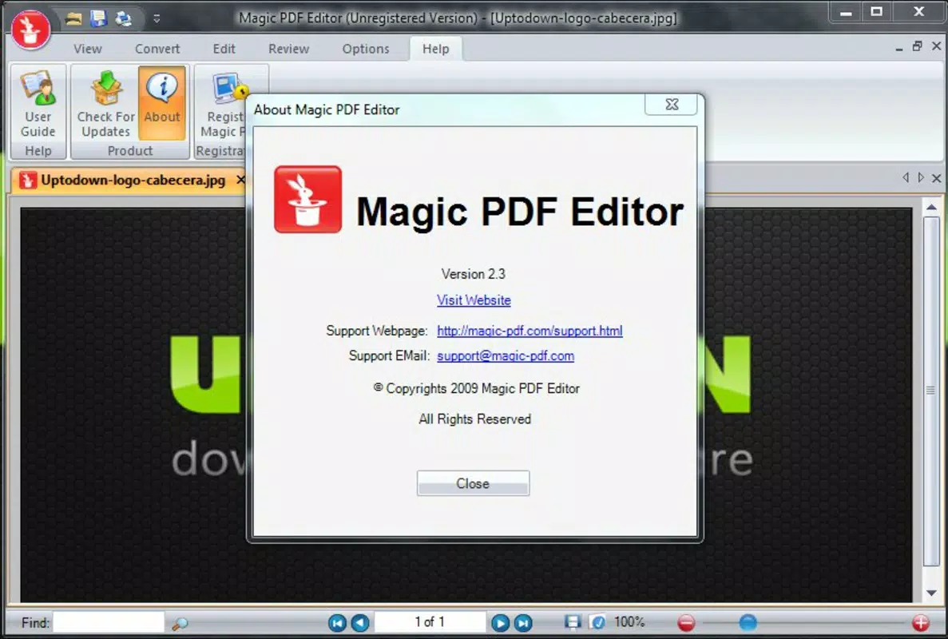
Task: Click the fit width icon beside zoom percentage
Action: [x=573, y=622]
